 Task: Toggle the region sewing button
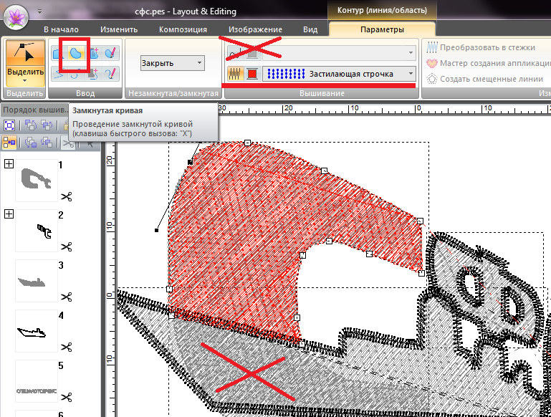(x=235, y=74)
